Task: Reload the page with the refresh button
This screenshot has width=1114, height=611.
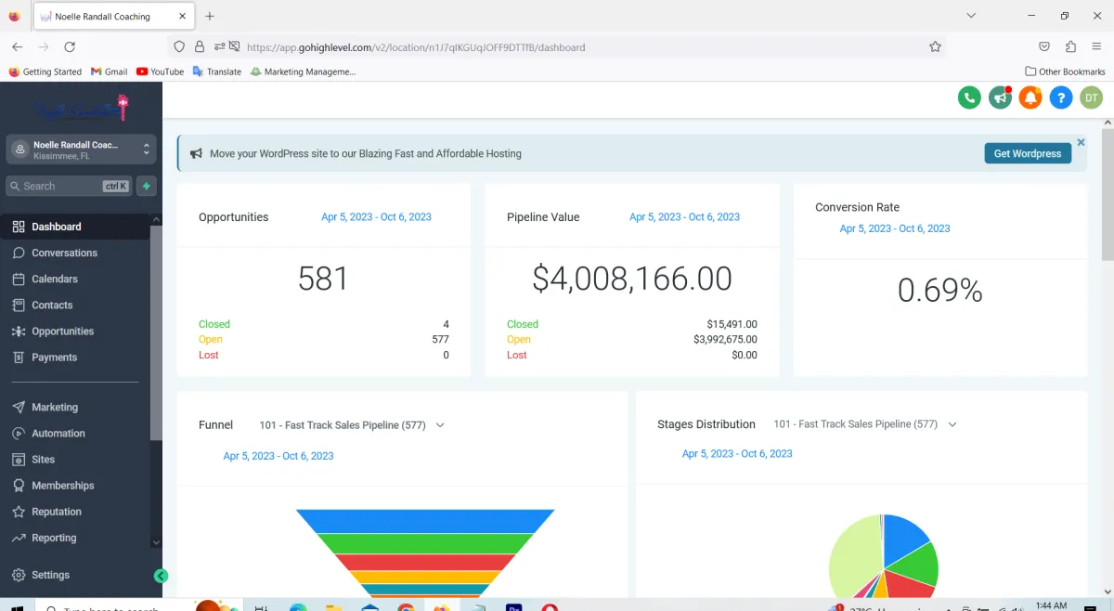Action: pos(70,46)
